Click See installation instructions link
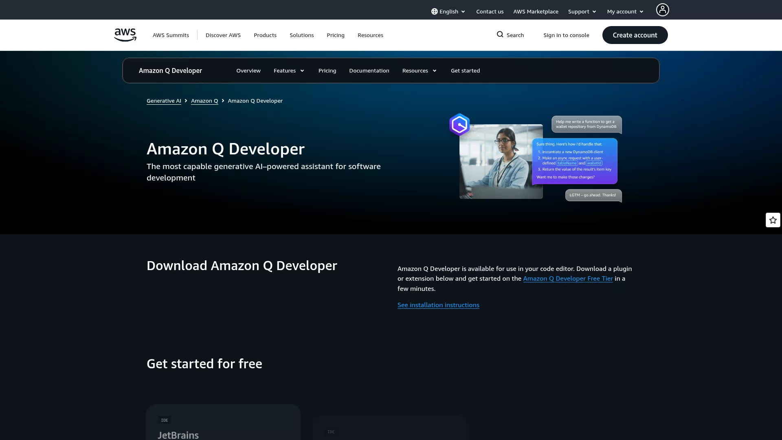782x440 pixels. (438, 305)
